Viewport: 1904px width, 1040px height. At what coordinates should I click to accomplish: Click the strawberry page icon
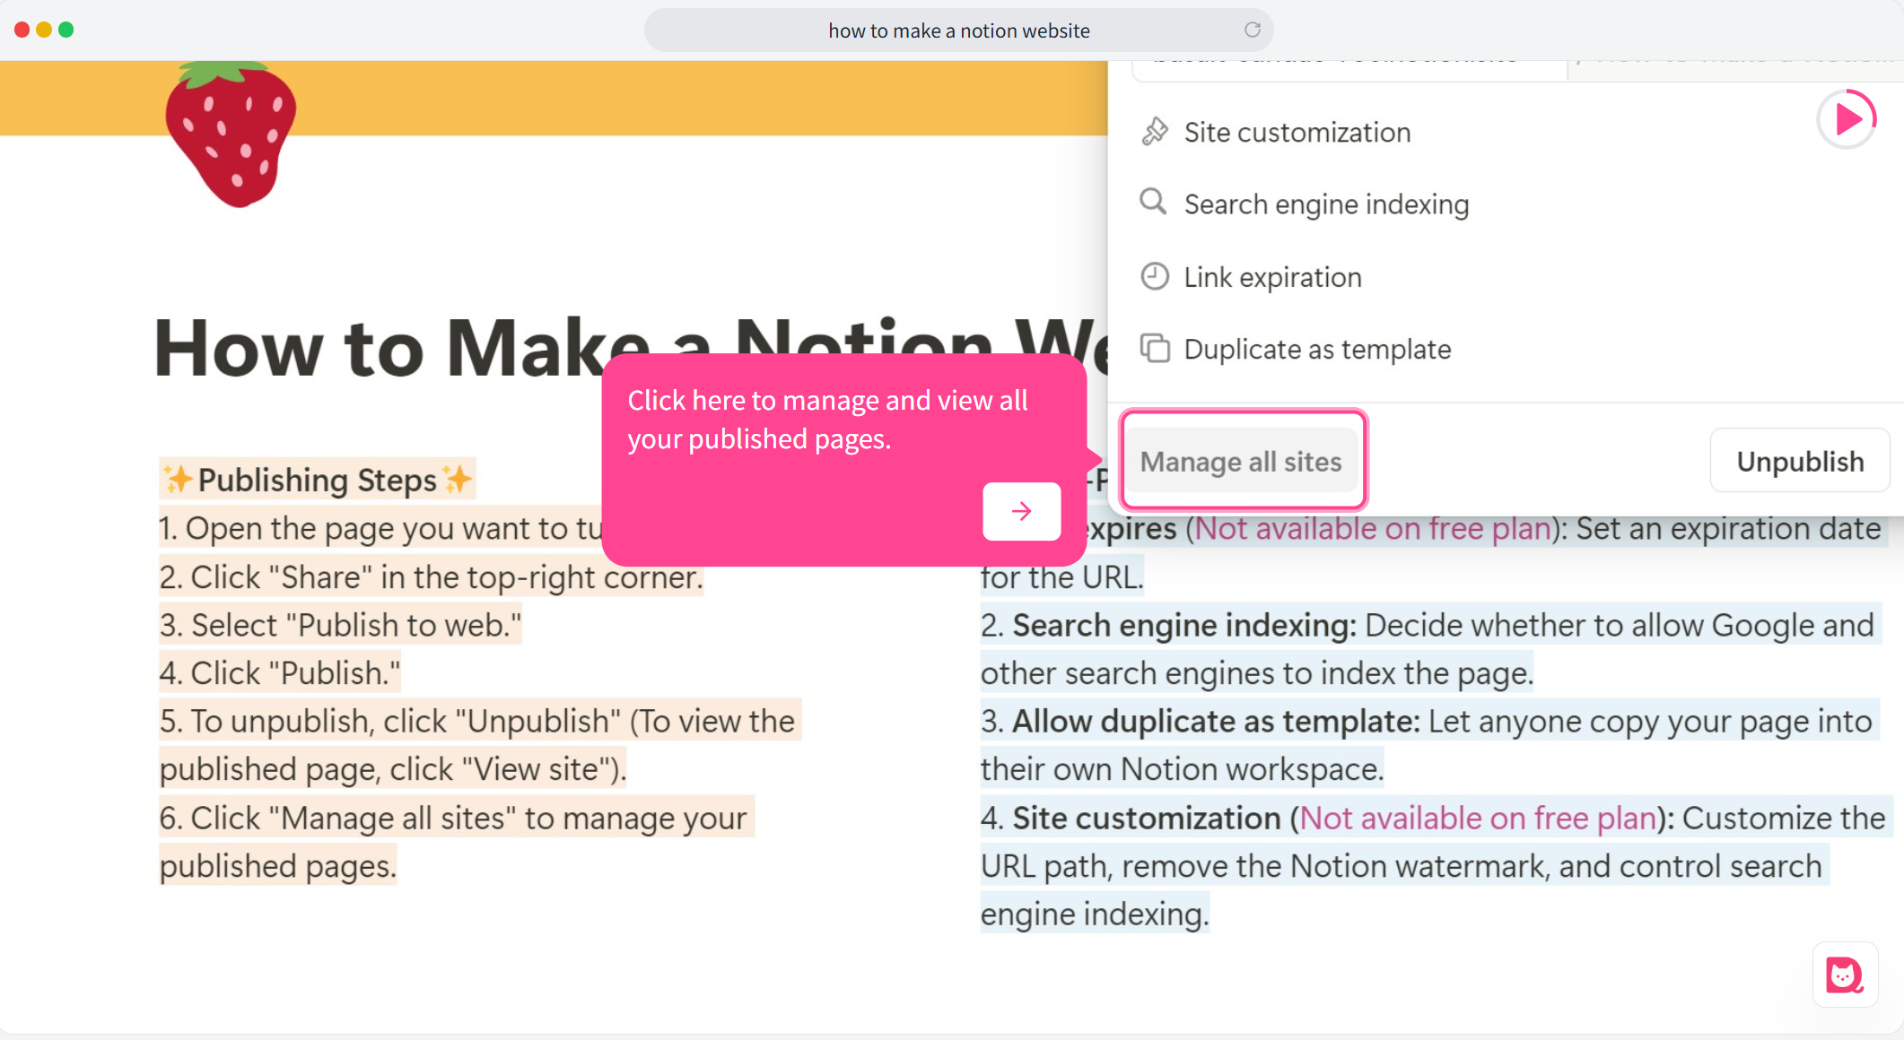pyautogui.click(x=231, y=134)
